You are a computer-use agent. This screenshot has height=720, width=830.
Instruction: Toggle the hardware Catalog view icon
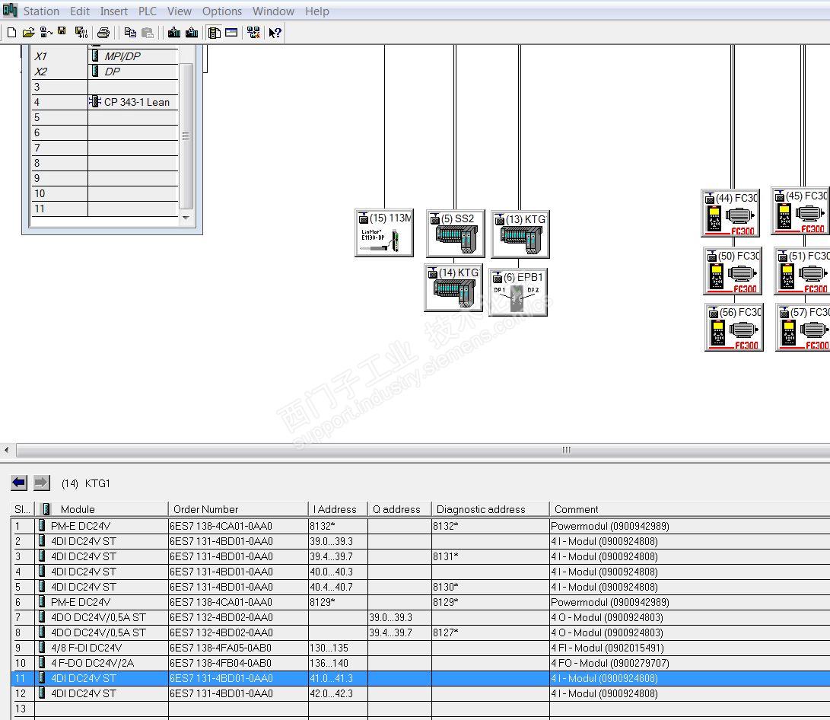point(215,33)
